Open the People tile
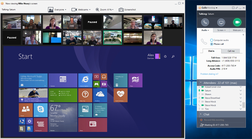The height and width of the screenshot is (139, 252). coord(26,110)
